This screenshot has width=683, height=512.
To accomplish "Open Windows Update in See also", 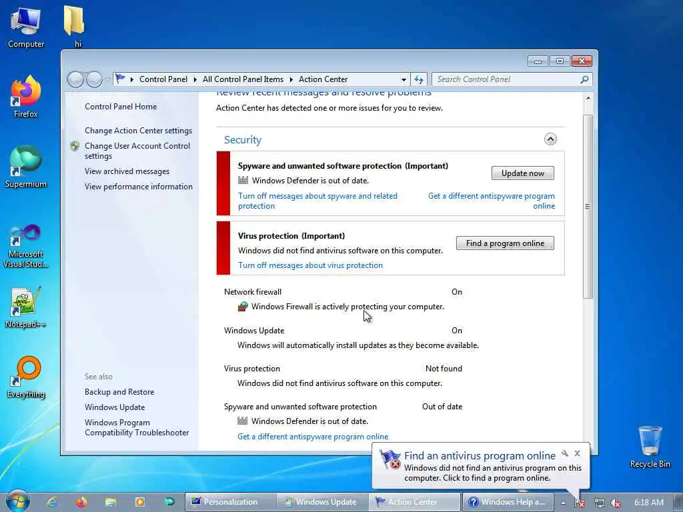I will [x=115, y=407].
